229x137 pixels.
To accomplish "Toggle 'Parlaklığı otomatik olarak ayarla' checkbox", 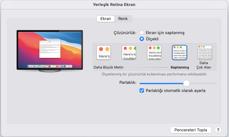I will (x=142, y=91).
